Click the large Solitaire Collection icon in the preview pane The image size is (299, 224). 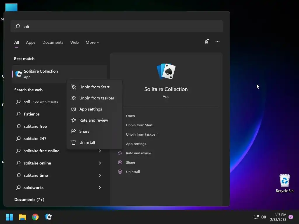(166, 71)
